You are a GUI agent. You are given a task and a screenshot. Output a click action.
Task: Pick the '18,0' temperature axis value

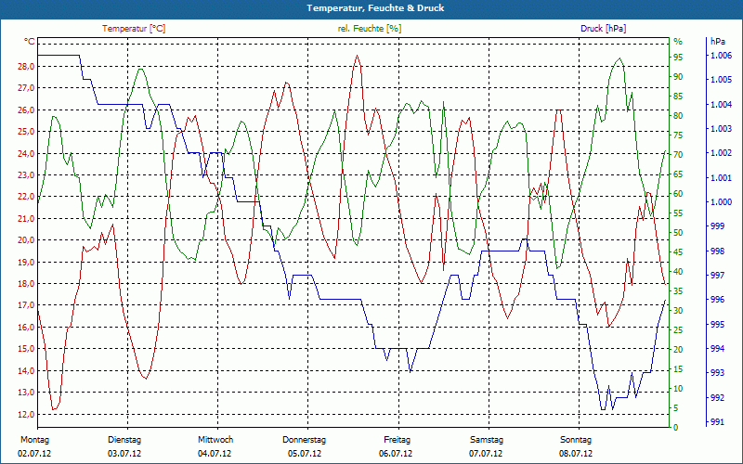[26, 284]
